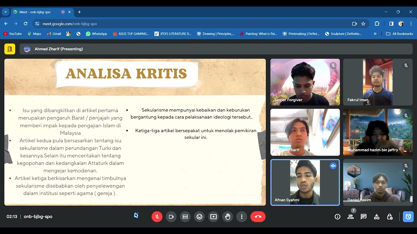Open the Activities panel

click(377, 217)
